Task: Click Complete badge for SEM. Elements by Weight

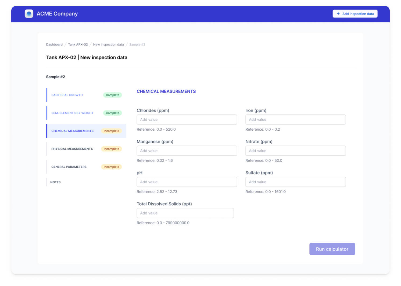Action: [x=112, y=113]
